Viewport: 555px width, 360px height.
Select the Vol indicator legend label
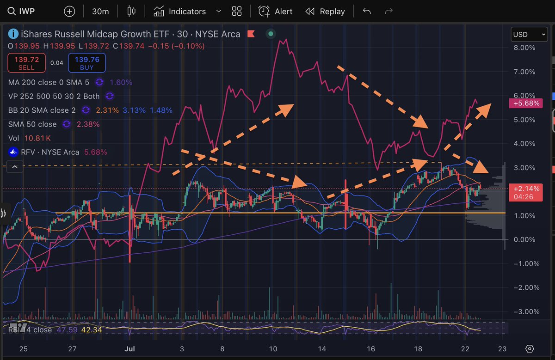13,138
